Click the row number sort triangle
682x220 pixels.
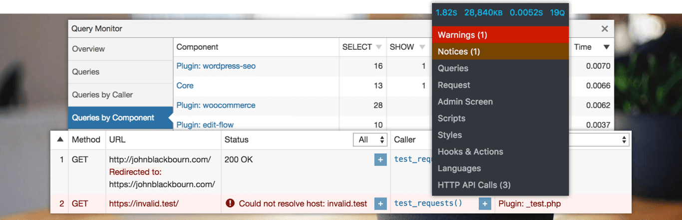pos(60,140)
